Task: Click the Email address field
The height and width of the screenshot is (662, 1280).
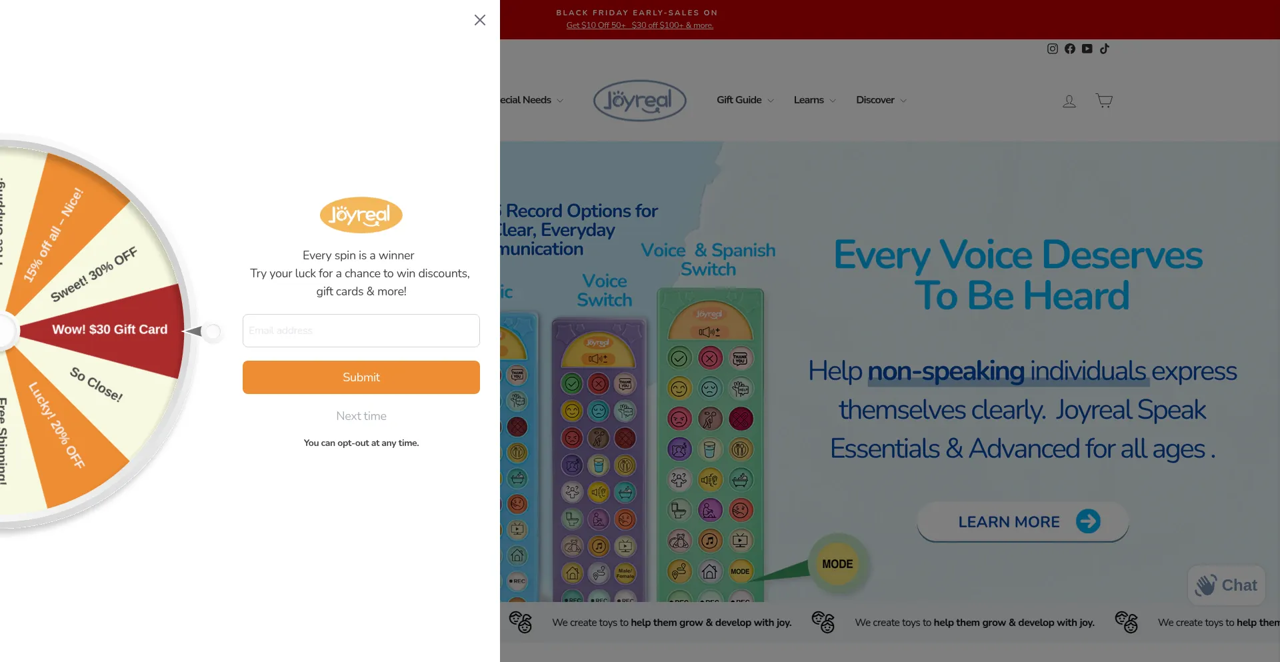Action: click(x=361, y=331)
